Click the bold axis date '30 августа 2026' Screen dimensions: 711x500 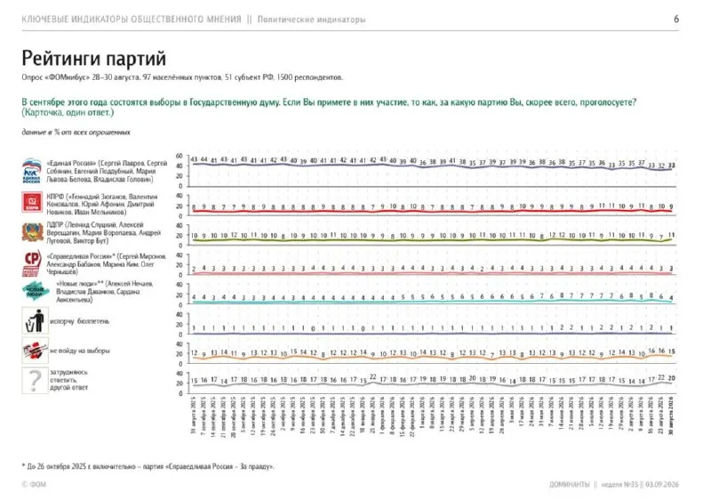[x=672, y=415]
